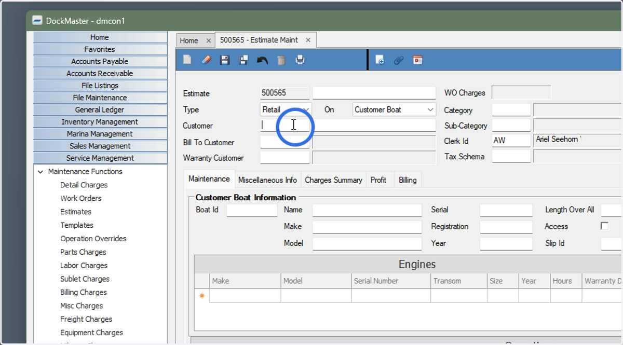
Task: Select Templates in the tree
Action: pyautogui.click(x=77, y=225)
